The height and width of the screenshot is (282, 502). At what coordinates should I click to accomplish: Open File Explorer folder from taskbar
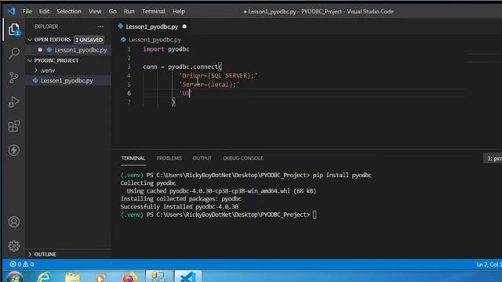tap(73, 277)
